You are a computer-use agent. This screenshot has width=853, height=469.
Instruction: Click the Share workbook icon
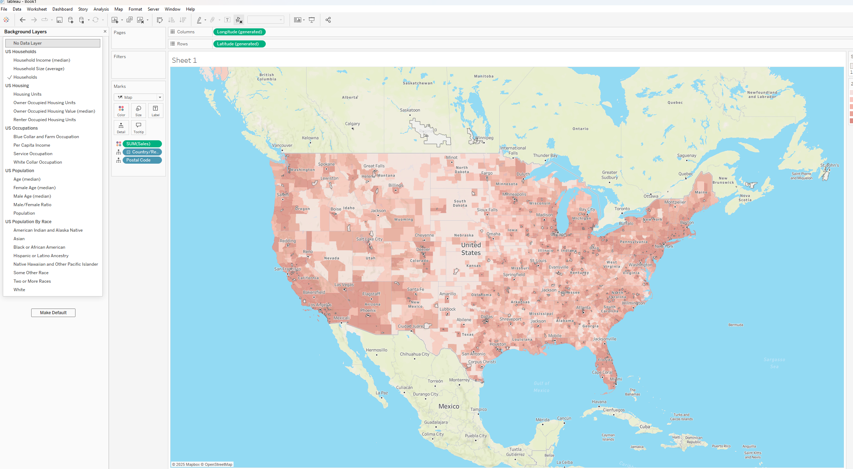pos(328,20)
